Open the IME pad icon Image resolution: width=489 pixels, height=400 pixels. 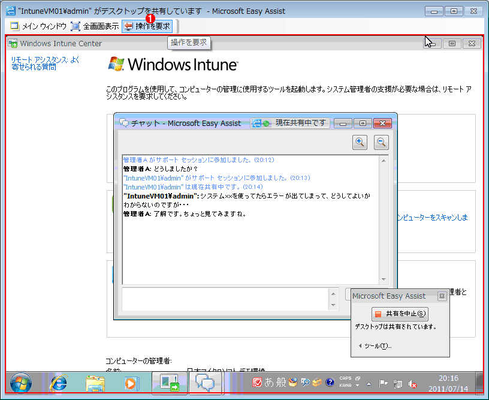292,382
